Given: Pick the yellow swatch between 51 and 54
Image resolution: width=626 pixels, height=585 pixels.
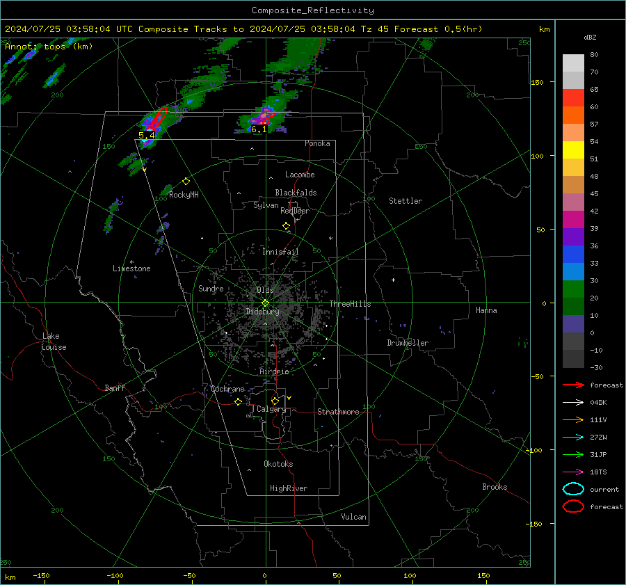Looking at the screenshot, I should pyautogui.click(x=573, y=150).
